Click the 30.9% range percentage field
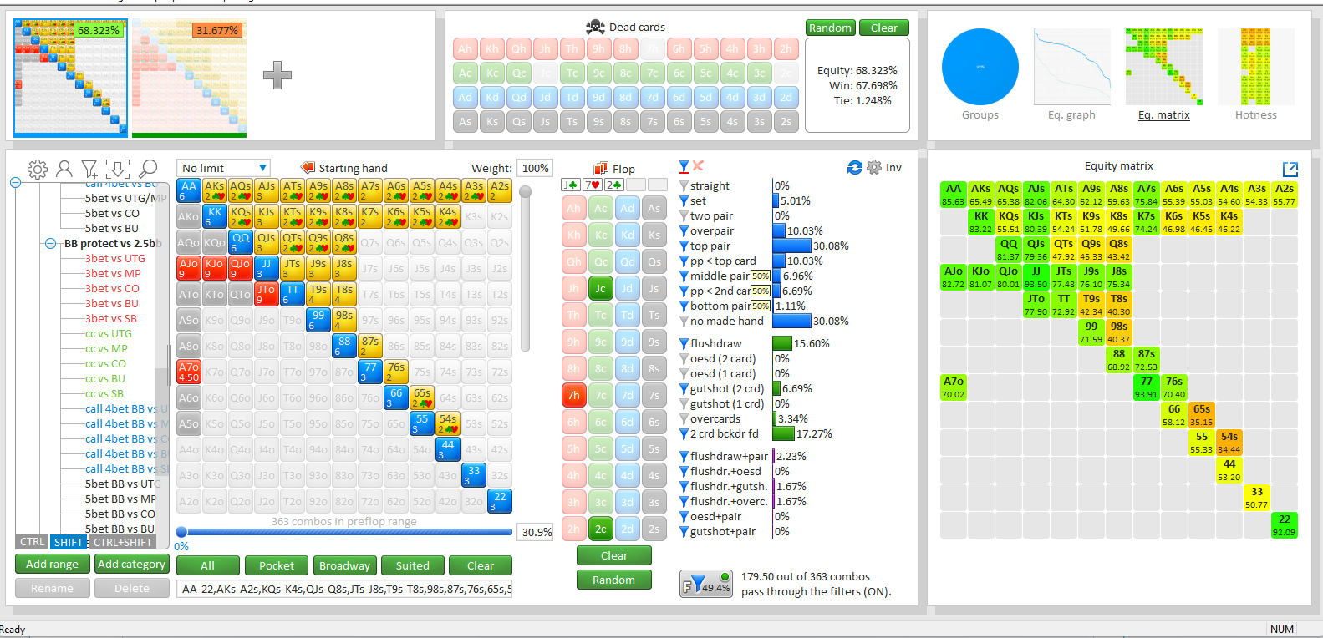 pyautogui.click(x=537, y=532)
